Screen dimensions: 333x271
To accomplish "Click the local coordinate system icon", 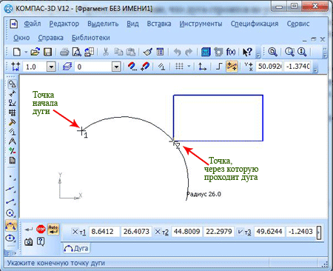I will tap(202, 67).
